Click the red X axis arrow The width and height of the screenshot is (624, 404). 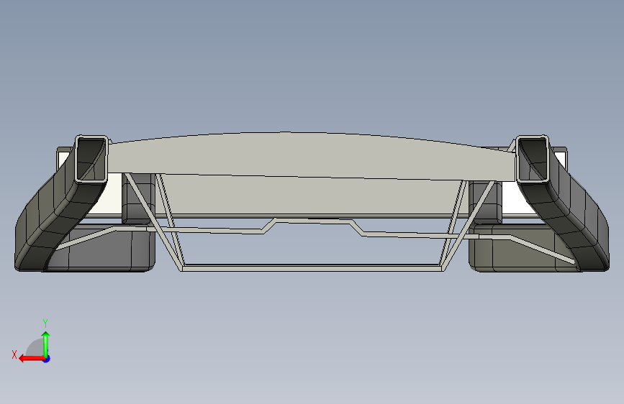coord(32,359)
